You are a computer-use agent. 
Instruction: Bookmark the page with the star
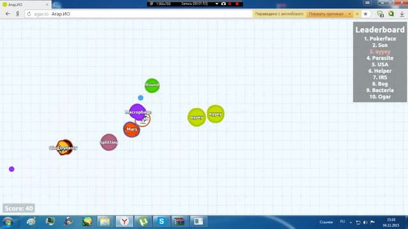point(365,14)
